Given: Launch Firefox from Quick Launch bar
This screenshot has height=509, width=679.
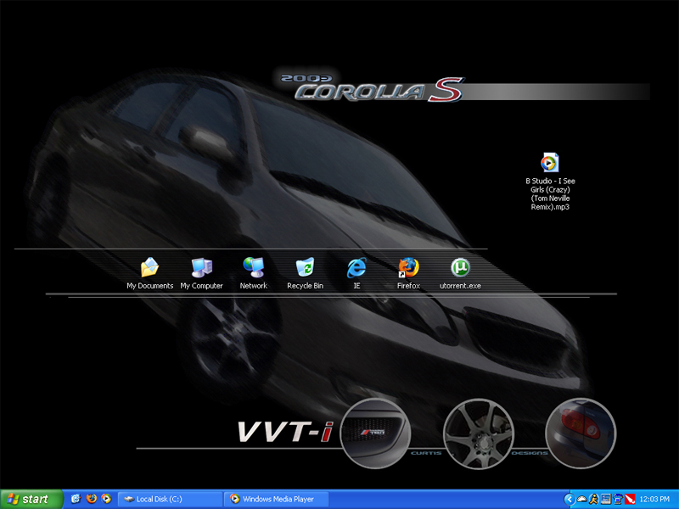Looking at the screenshot, I should (91, 499).
